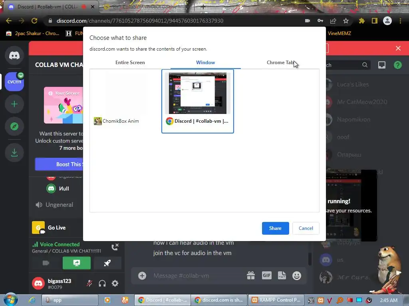The height and width of the screenshot is (306, 409).
Task: Click the taskbar clock 2:45 AM
Action: coord(389,300)
